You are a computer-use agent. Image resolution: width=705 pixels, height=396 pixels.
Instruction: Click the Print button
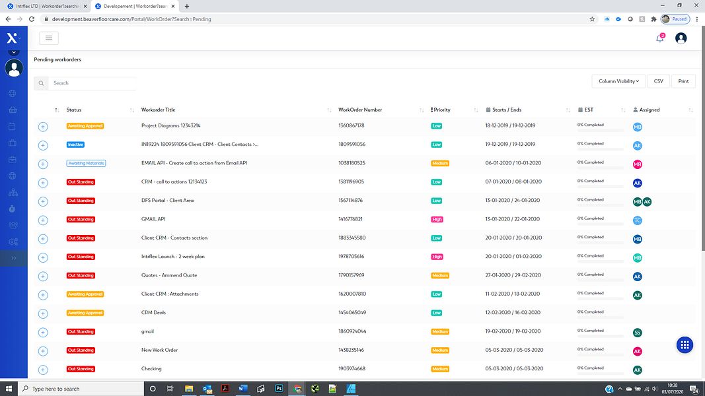coord(683,81)
